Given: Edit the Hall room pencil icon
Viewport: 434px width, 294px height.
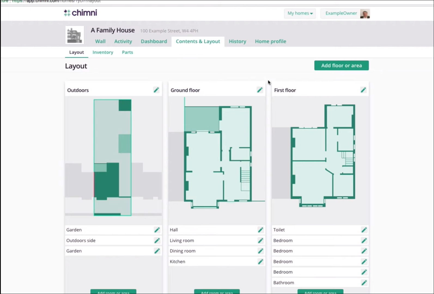Looking at the screenshot, I should tap(260, 230).
